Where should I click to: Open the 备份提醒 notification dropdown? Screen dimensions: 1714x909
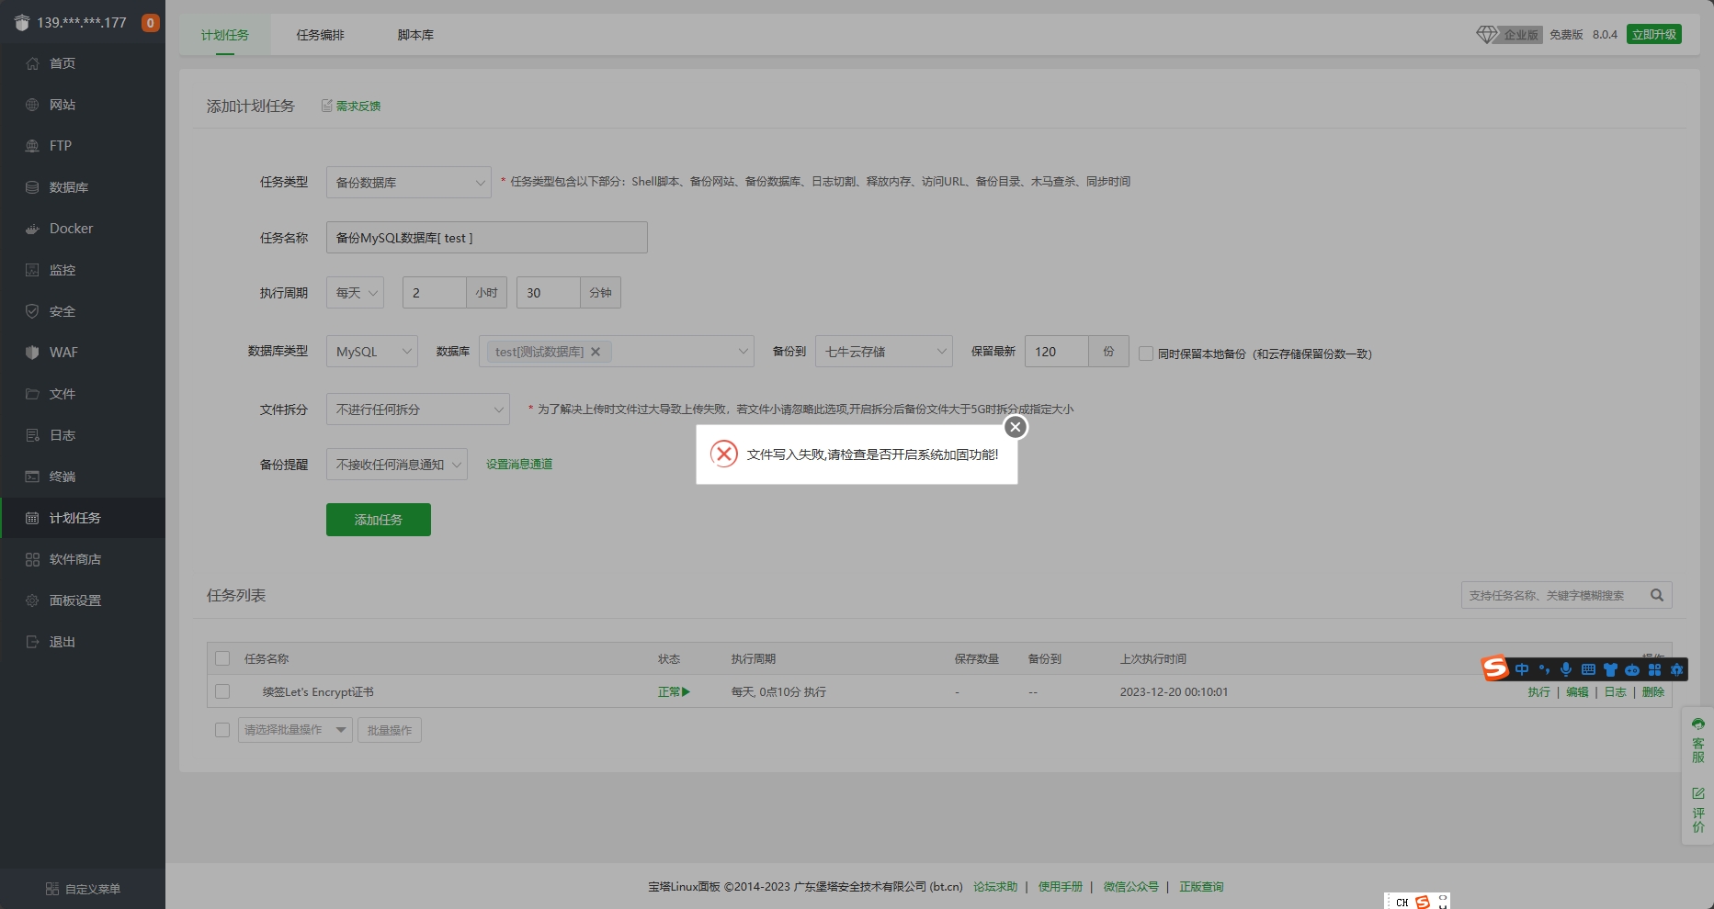[x=397, y=465]
